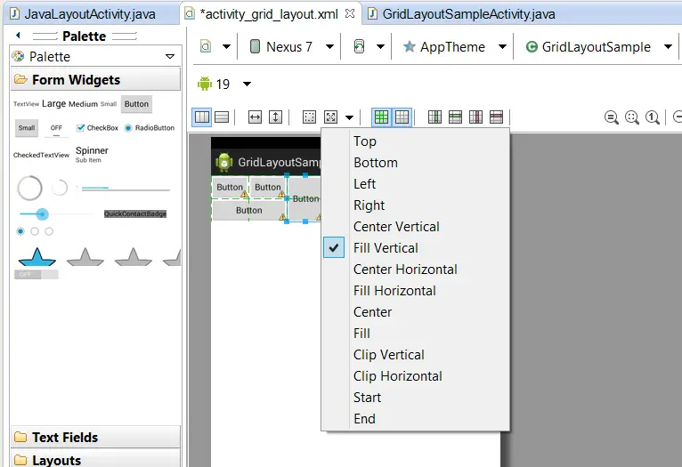Select the bottom-left wide Button in canvas
The height and width of the screenshot is (467, 682).
coord(248,210)
